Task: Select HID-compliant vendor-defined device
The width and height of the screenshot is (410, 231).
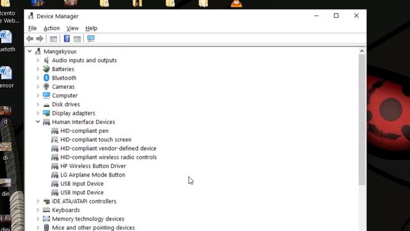Action: pyautogui.click(x=108, y=148)
